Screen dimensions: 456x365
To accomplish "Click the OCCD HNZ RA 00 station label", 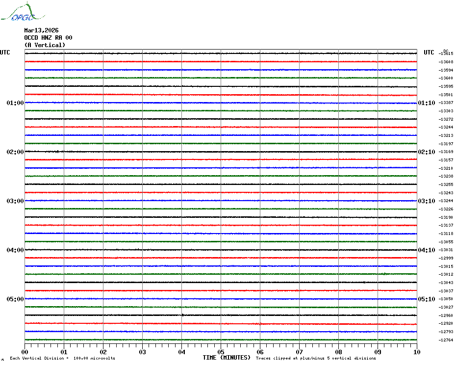I will 48,38.
